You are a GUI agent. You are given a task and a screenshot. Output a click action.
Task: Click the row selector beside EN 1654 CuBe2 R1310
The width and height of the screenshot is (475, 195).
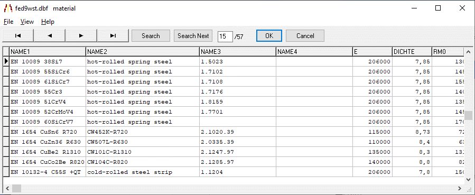click(x=6, y=152)
